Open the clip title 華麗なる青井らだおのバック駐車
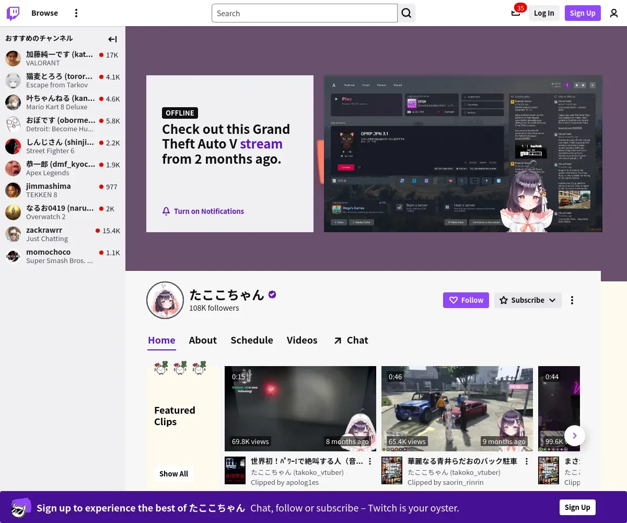 point(462,461)
